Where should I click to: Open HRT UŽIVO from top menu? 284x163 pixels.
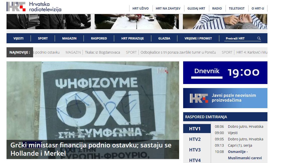140,8
